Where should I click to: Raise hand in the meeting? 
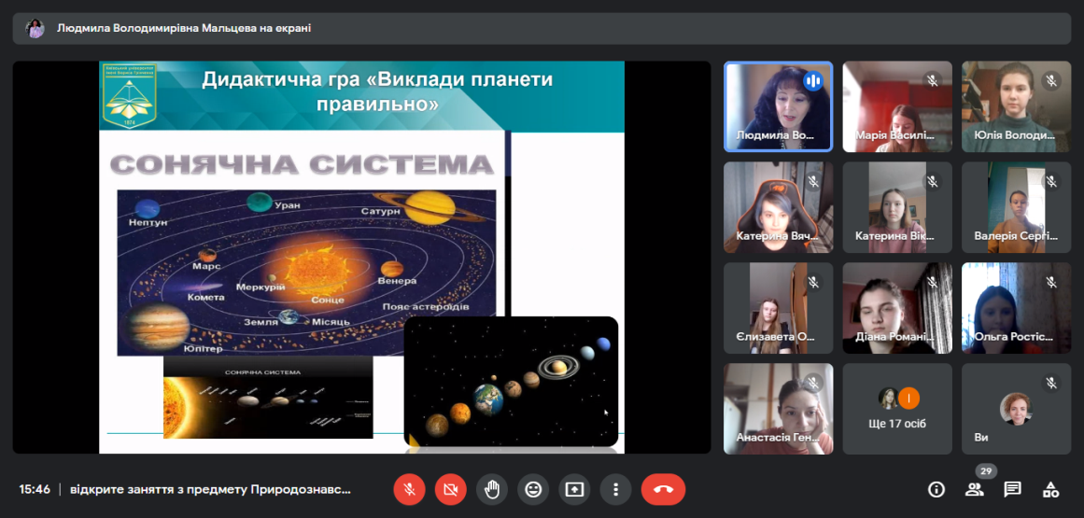tap(492, 489)
